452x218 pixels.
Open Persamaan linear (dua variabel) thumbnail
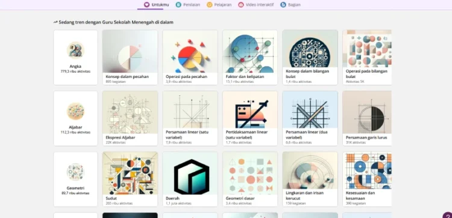(x=310, y=110)
